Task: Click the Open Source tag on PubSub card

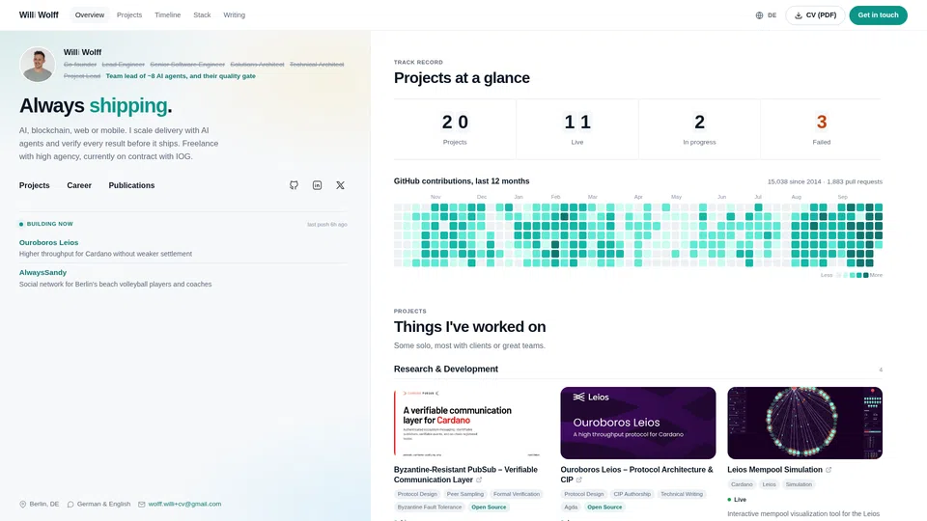Action: click(489, 507)
